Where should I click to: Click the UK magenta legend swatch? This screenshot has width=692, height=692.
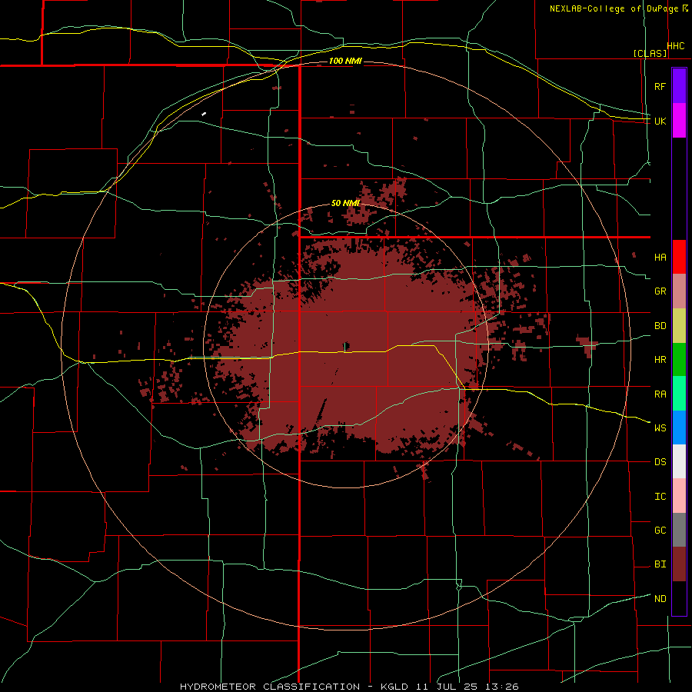click(x=679, y=121)
